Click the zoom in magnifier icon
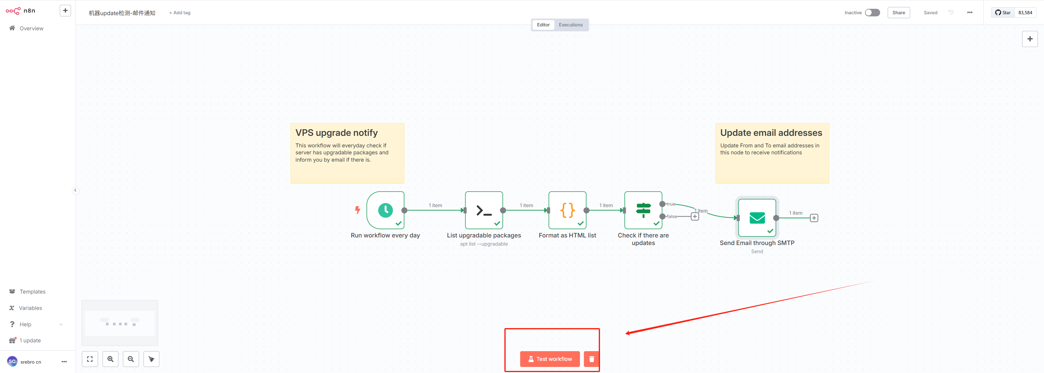 click(x=110, y=359)
